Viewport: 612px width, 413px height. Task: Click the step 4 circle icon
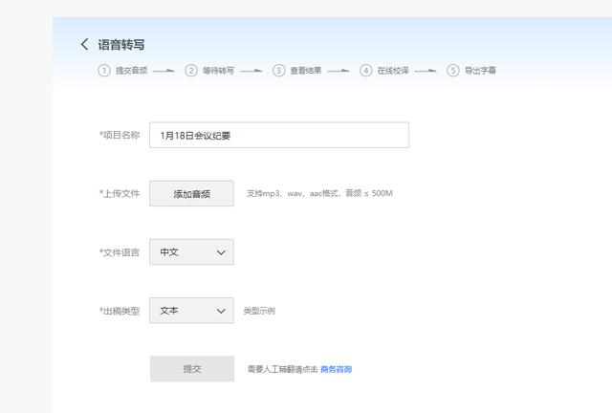tap(366, 70)
